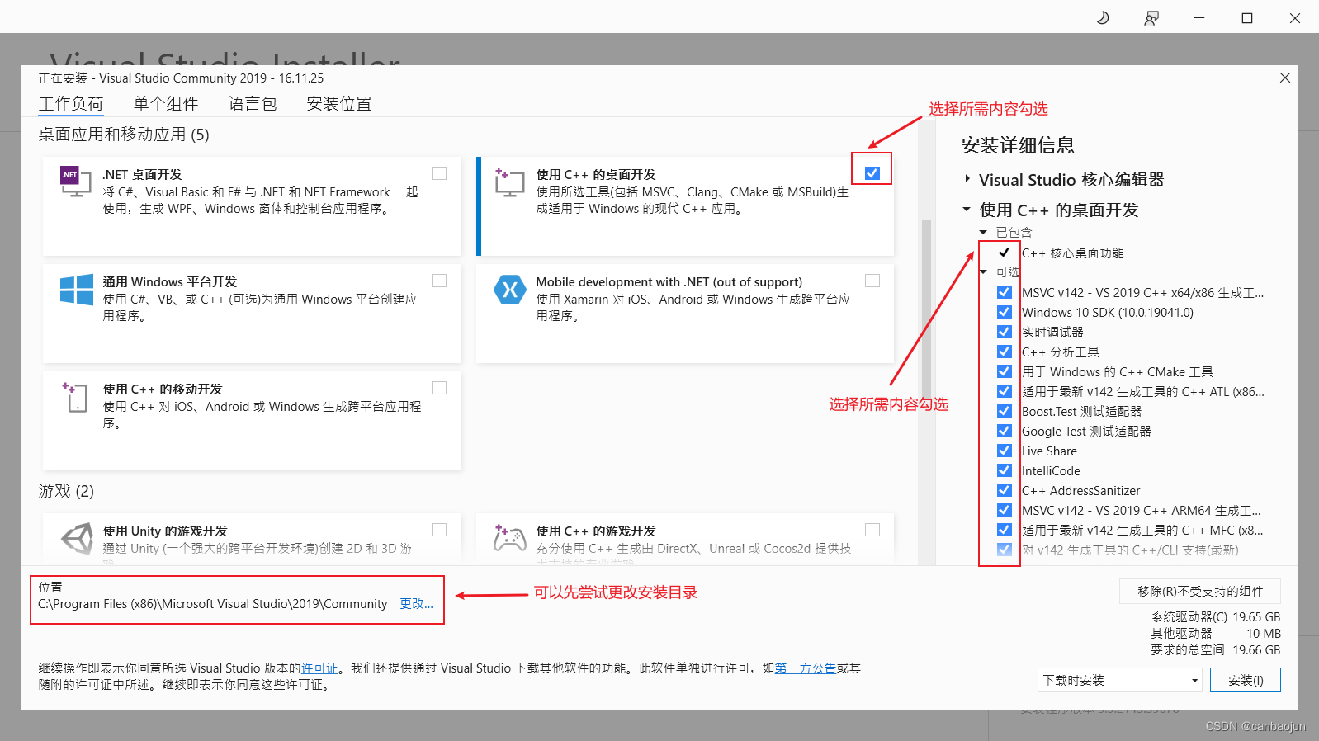This screenshot has height=741, width=1319.
Task: Check the 使用 C++ 的游戏开发 checkbox
Action: (872, 530)
